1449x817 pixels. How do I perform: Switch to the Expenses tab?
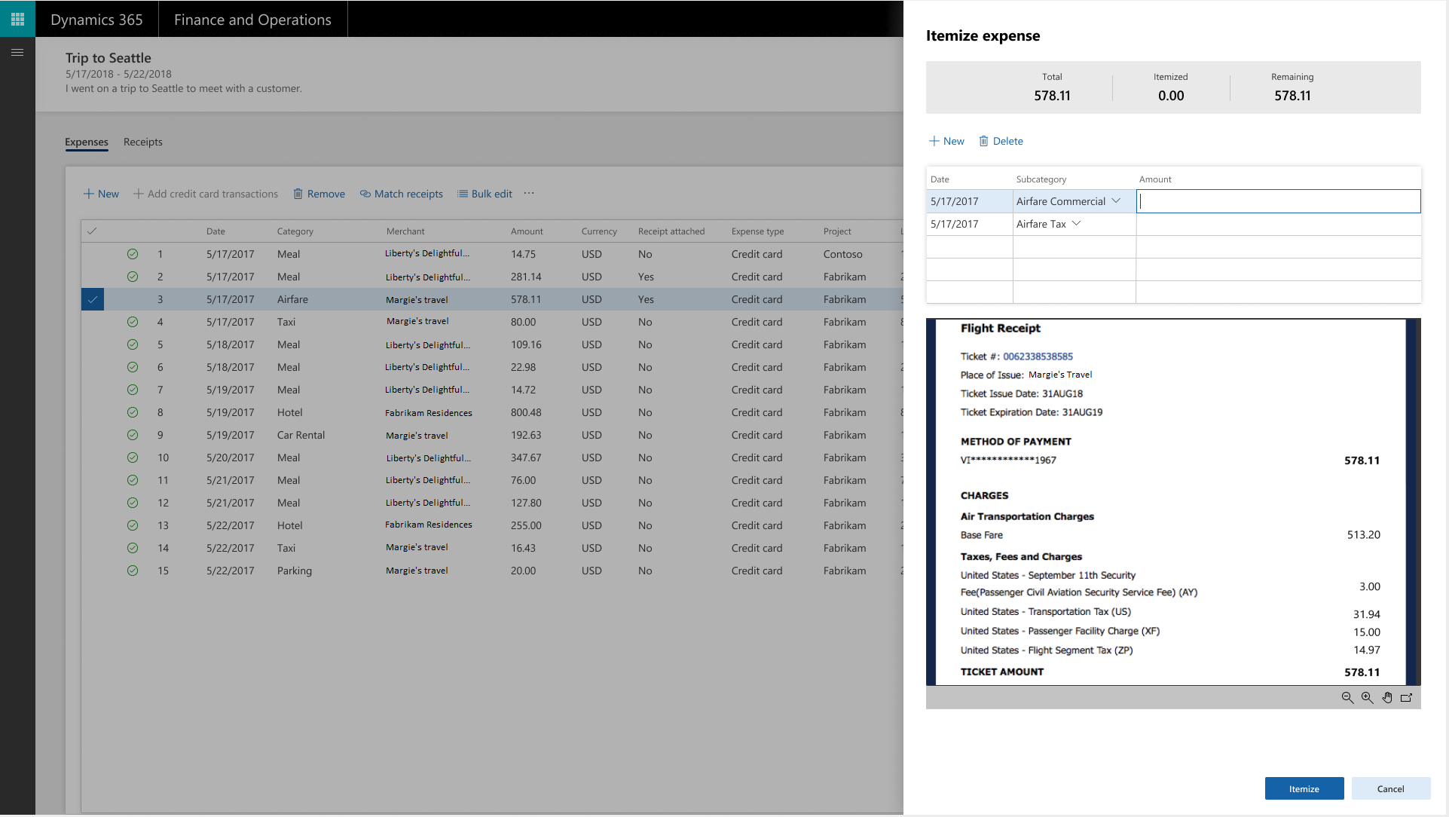coord(86,140)
